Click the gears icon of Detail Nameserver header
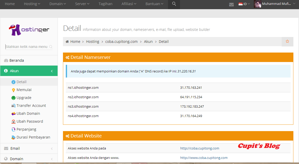The image size is (299, 164). pyautogui.click(x=68, y=57)
